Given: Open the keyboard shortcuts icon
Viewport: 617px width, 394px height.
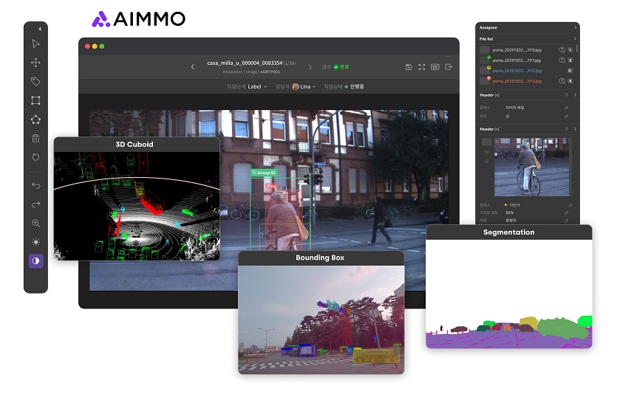Looking at the screenshot, I should [434, 67].
